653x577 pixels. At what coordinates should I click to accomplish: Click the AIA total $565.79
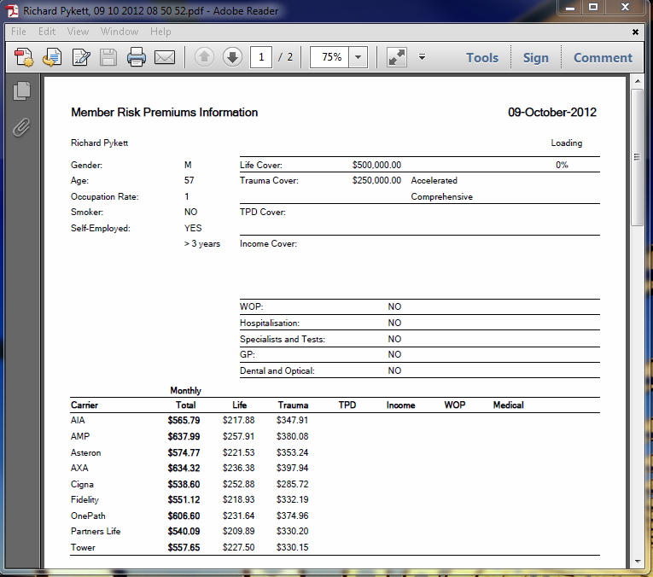(x=184, y=420)
